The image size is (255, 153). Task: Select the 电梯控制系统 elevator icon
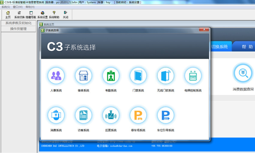193,76
